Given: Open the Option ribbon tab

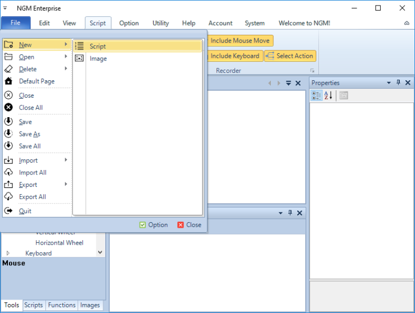Looking at the screenshot, I should pyautogui.click(x=129, y=24).
